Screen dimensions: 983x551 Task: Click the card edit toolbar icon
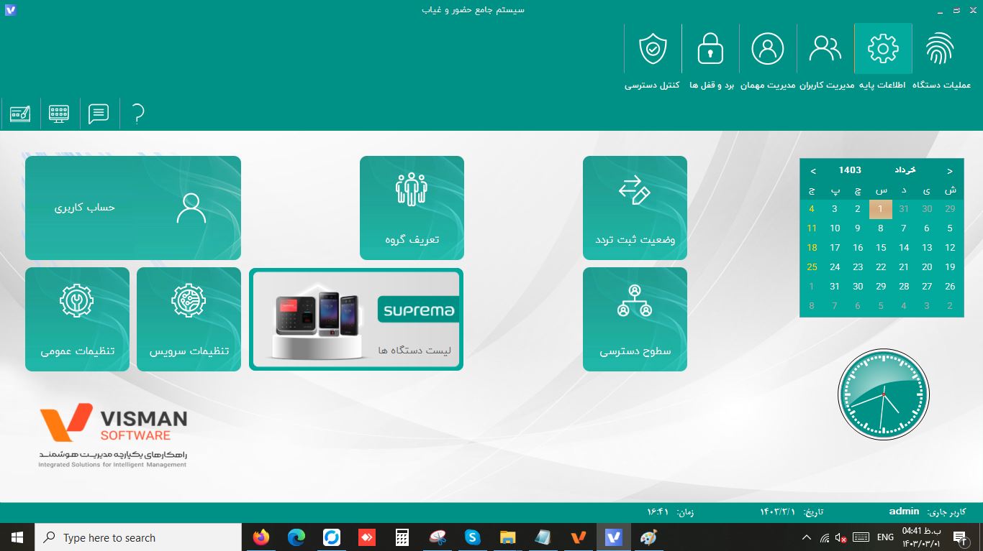point(20,114)
